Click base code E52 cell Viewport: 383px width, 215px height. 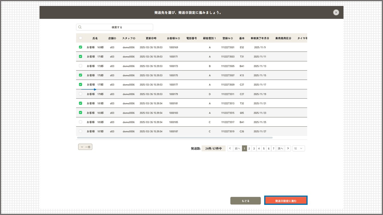click(x=242, y=47)
